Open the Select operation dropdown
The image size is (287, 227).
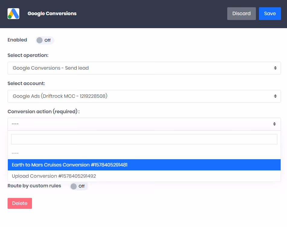[x=144, y=68]
